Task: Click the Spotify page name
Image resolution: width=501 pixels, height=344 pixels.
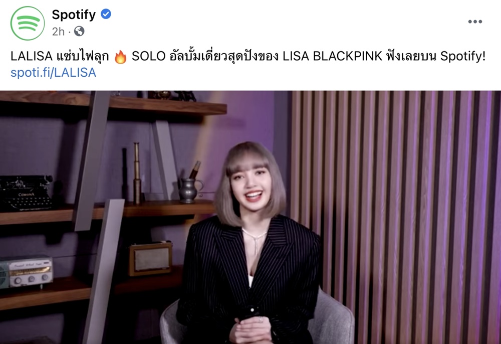Action: pos(74,15)
